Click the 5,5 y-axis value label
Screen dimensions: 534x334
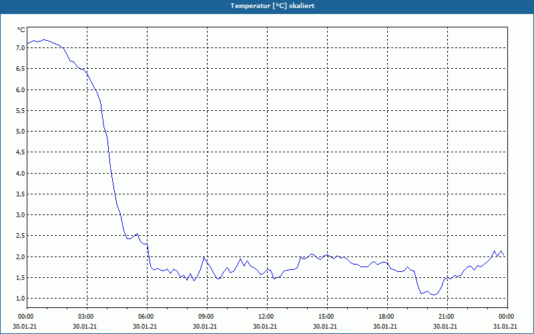coord(21,111)
